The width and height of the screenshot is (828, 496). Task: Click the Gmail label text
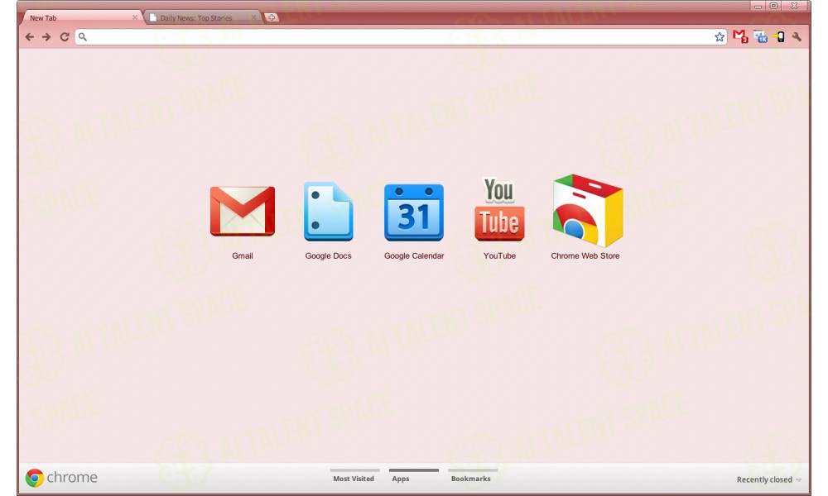pos(243,255)
